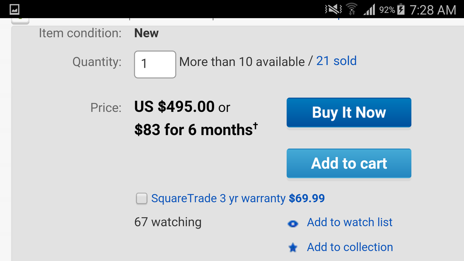Tap the muted vibrate icon in status bar

pos(333,9)
